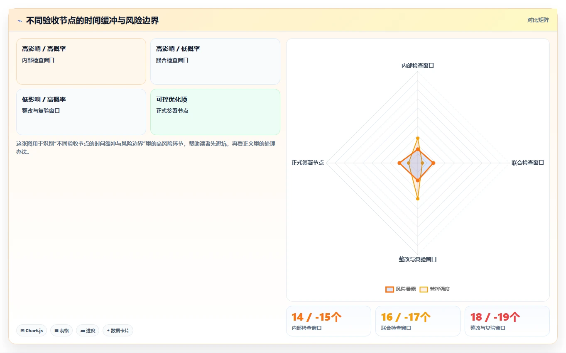The image size is (566, 353).
Task: Toggle the 风险暴露 legend series
Action: coord(400,289)
